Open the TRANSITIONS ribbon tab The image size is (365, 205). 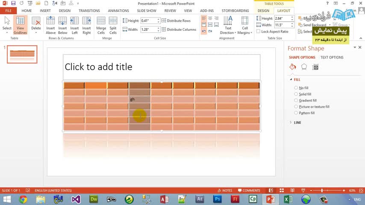(89, 11)
